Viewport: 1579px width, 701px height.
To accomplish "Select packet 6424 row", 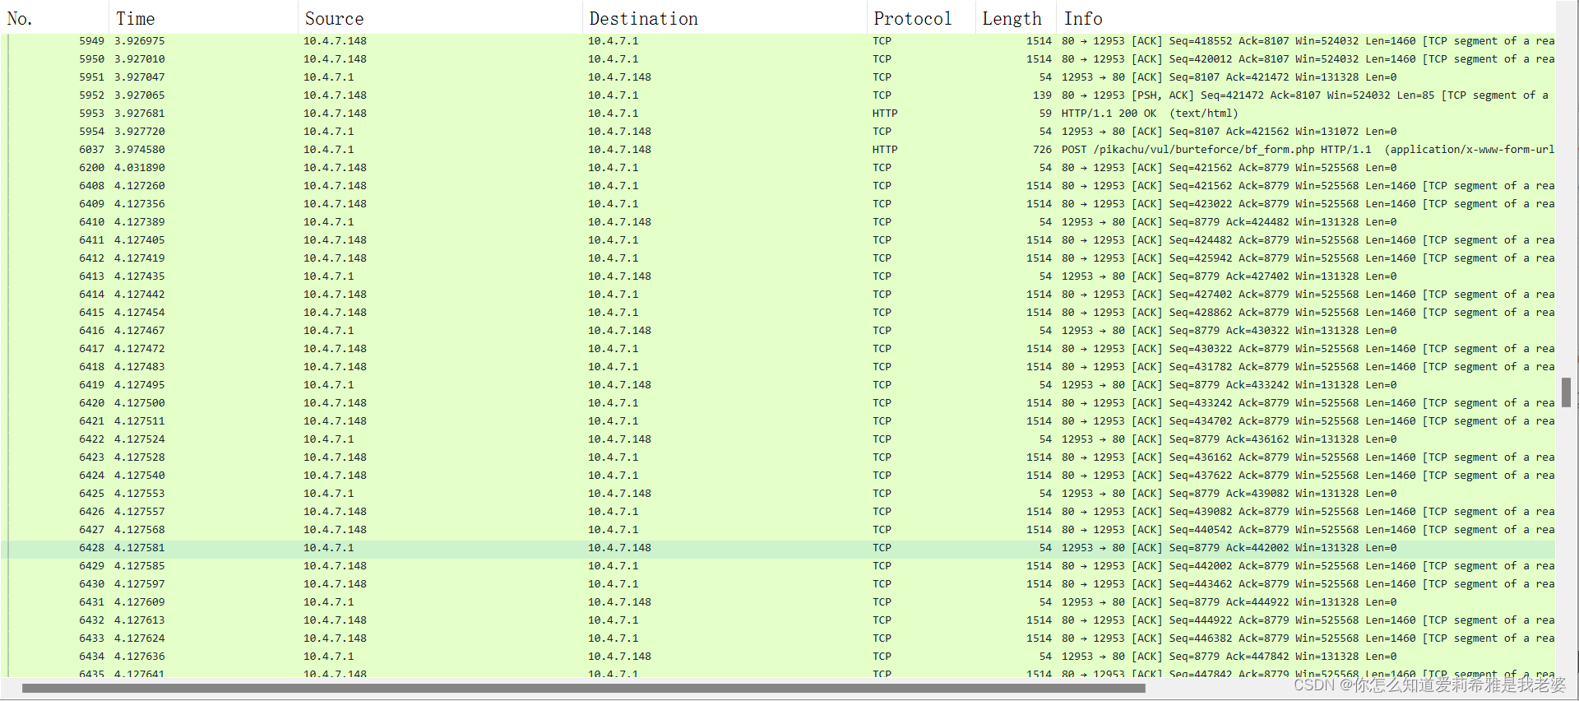I will click(x=777, y=476).
